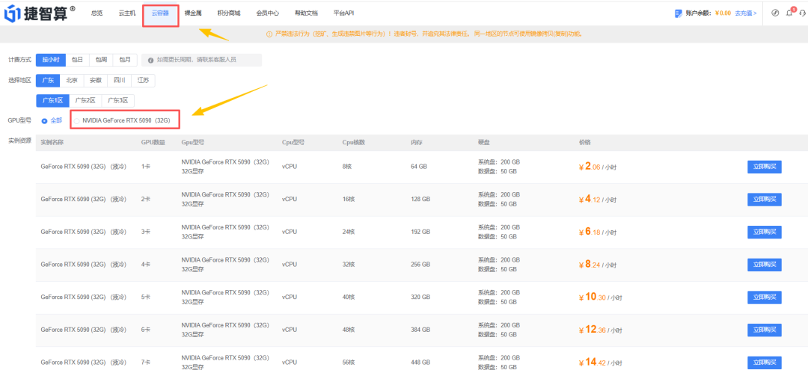
Task: Click the orange 严禁违法行为 notice text
Action: (x=429, y=34)
